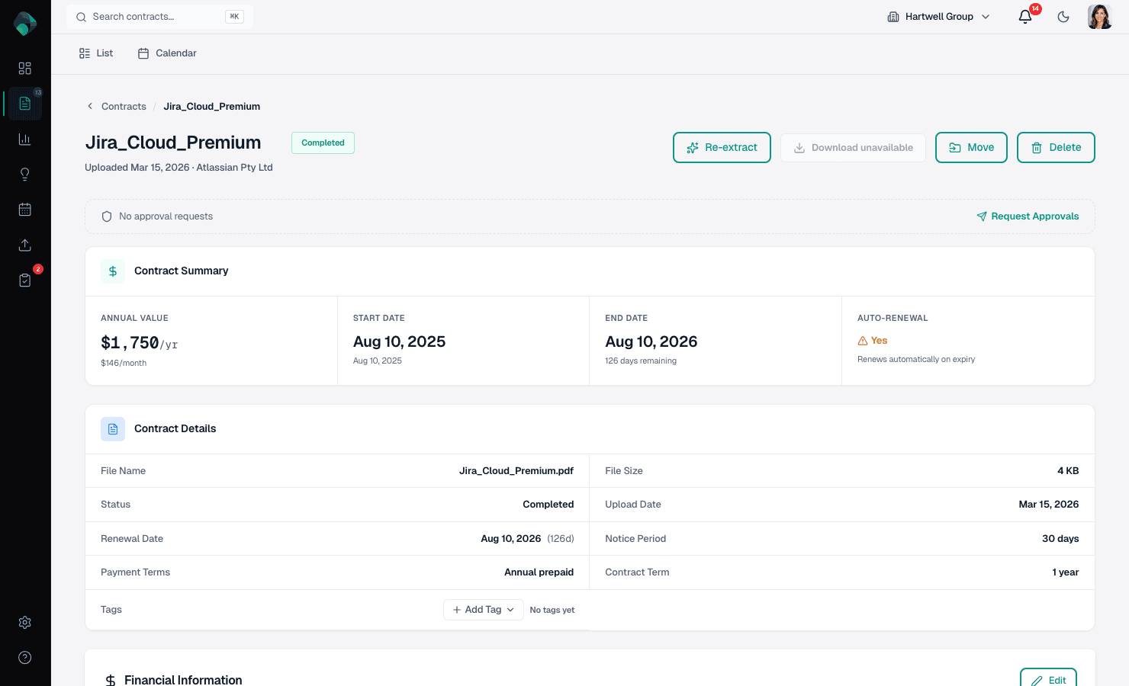Open Insights using the lightbulb icon
The width and height of the screenshot is (1129, 686).
24,174
